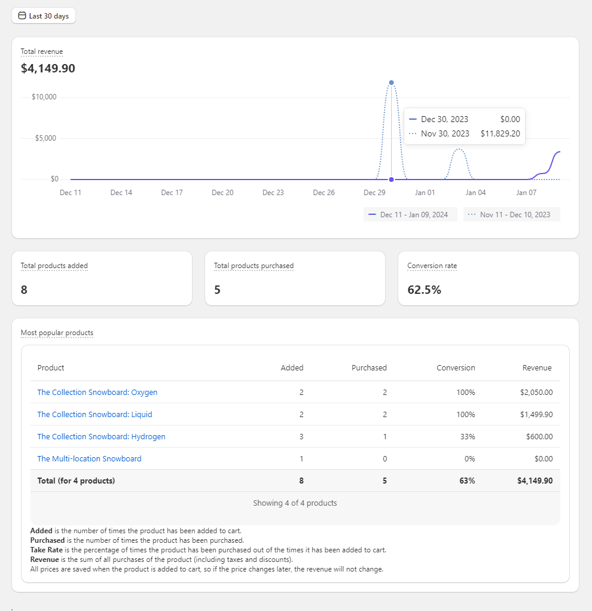Click the Nov 30 peak data point on chart
Screen dimensions: 592x611
[391, 83]
